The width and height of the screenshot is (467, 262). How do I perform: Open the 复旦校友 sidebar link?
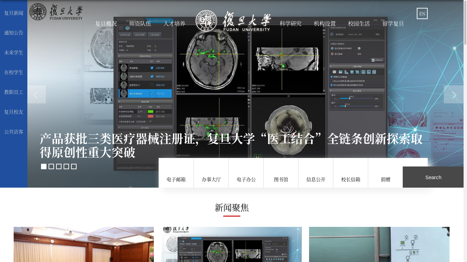tap(14, 112)
